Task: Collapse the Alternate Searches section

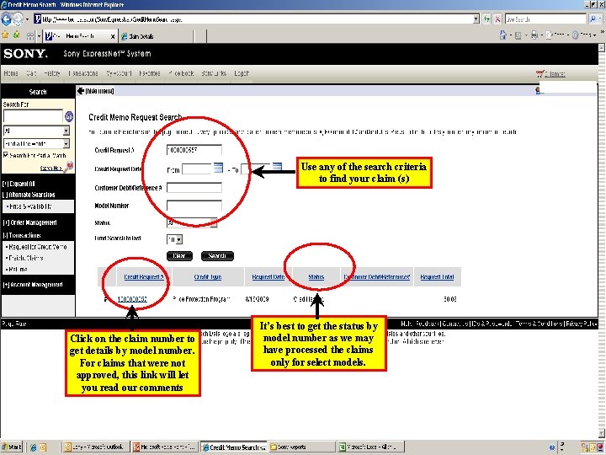Action: pyautogui.click(x=29, y=195)
